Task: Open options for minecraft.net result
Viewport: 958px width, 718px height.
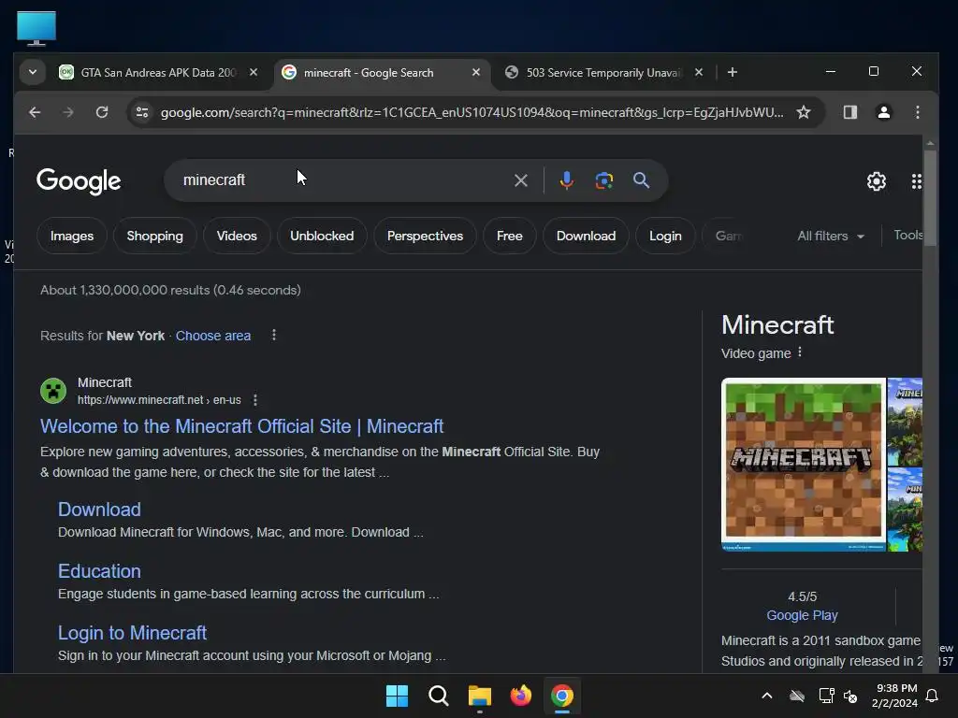Action: [x=255, y=400]
